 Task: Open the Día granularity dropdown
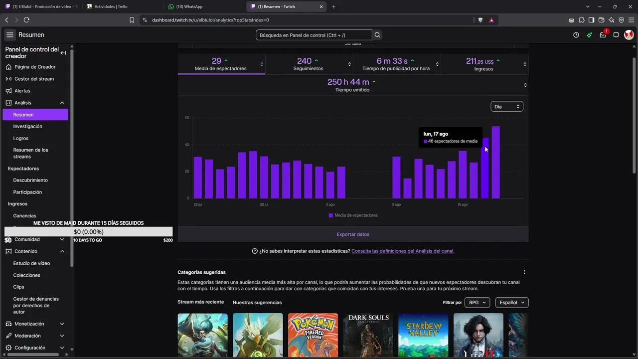(x=507, y=107)
